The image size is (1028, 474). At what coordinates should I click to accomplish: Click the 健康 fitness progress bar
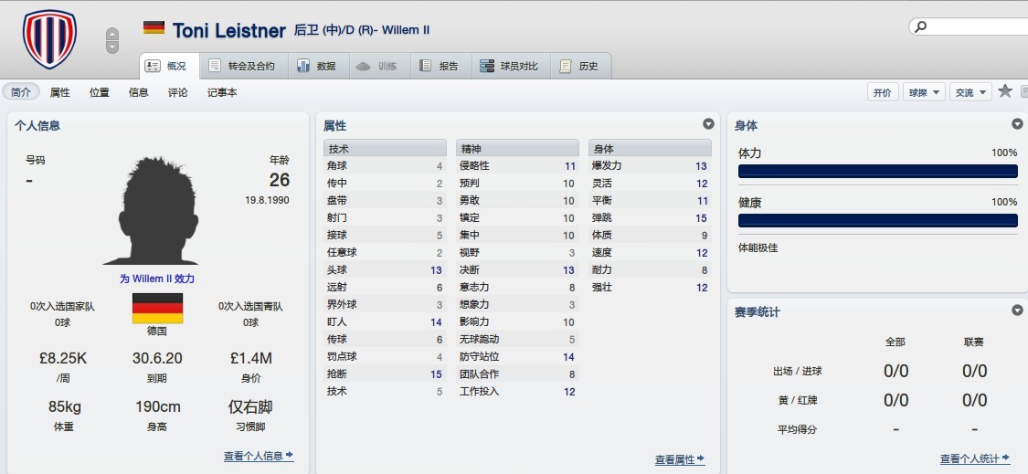click(x=878, y=220)
